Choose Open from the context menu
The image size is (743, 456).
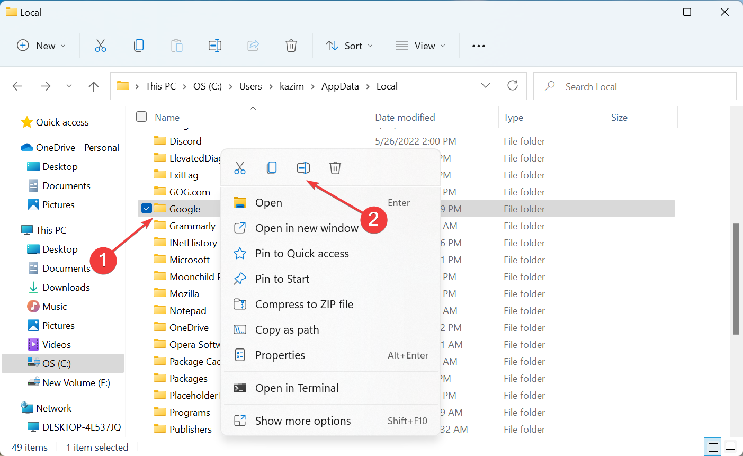coord(332,203)
